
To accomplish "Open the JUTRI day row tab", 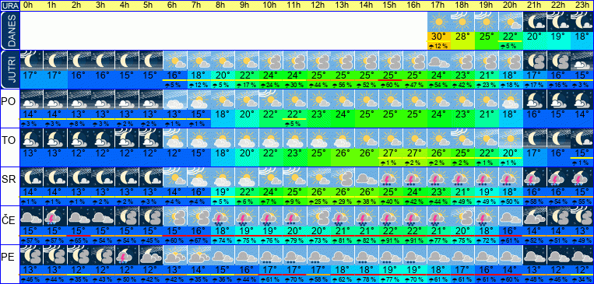I will coord(10,69).
